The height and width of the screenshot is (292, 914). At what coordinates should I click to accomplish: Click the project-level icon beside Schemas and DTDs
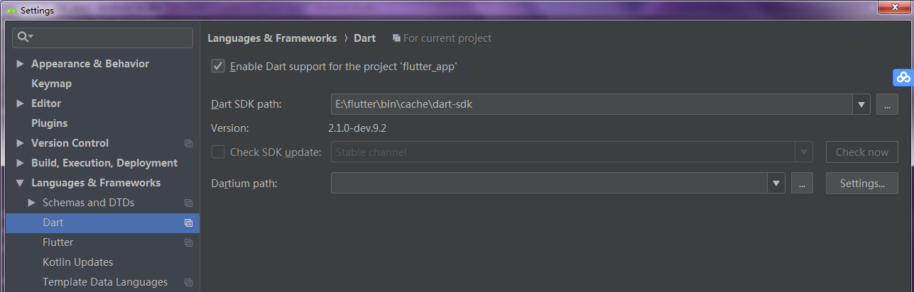click(x=188, y=203)
